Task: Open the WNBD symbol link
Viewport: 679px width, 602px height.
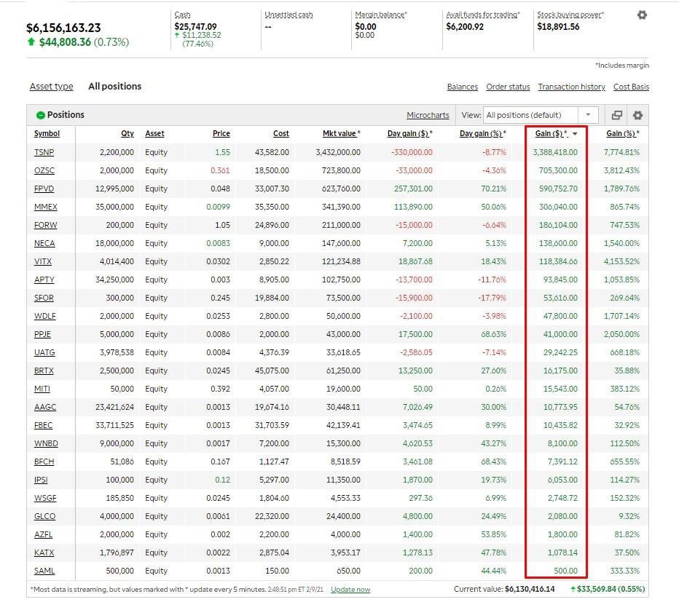Action: 46,443
